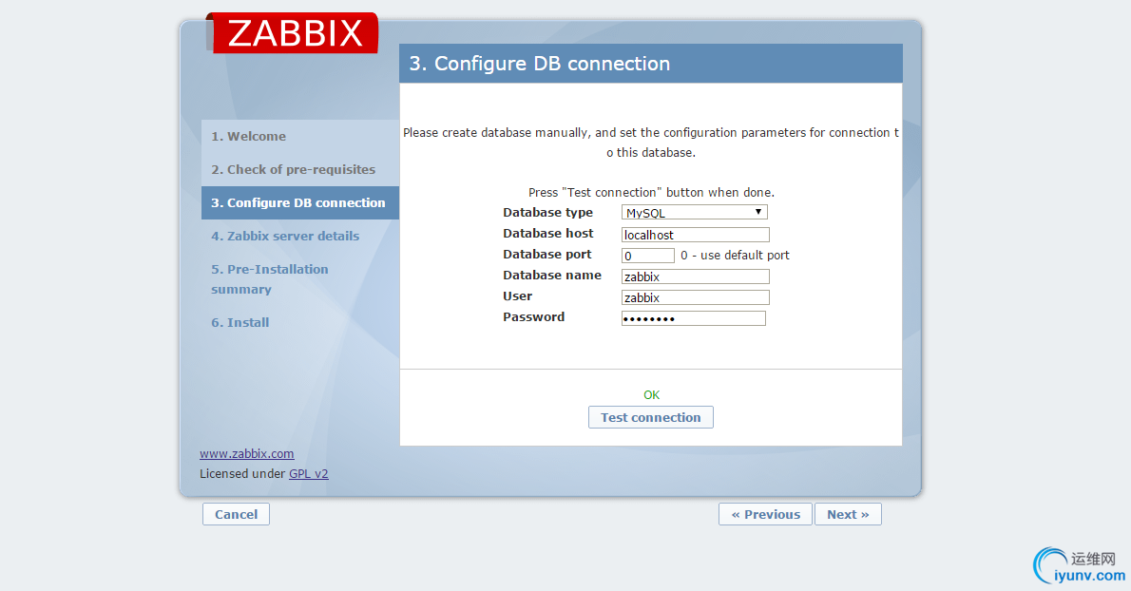Image resolution: width=1131 pixels, height=591 pixels.
Task: Click the green OK status text
Action: click(x=651, y=395)
